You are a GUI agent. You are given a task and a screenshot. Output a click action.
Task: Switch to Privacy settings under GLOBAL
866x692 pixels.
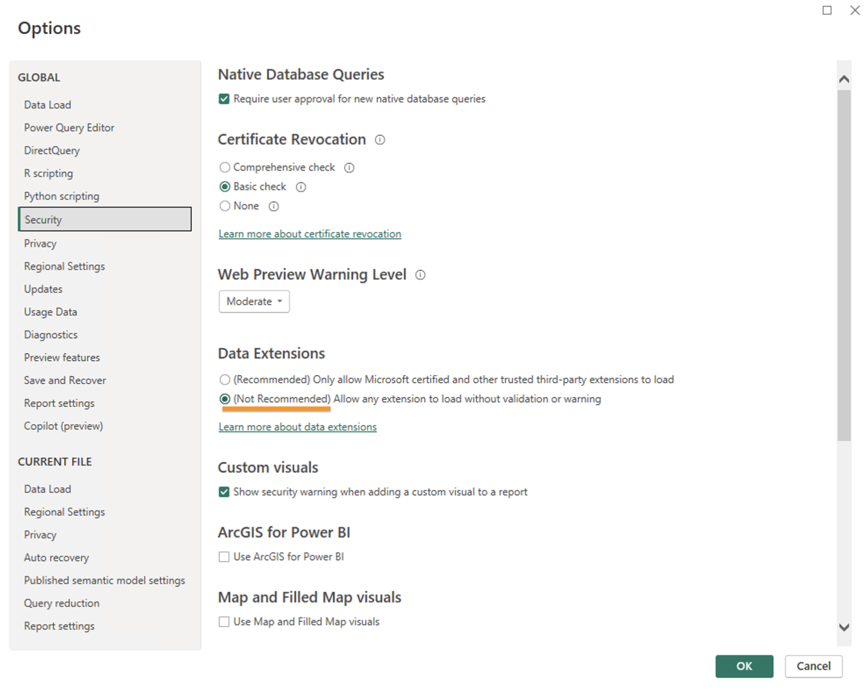(40, 243)
